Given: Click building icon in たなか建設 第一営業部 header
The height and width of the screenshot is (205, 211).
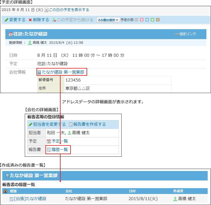Looking at the screenshot, I should pos(7,176).
